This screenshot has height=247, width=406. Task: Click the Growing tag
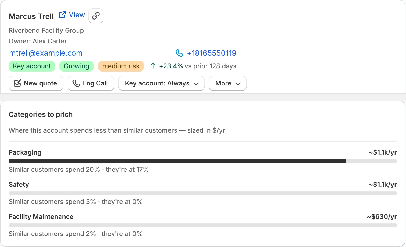[x=76, y=66]
